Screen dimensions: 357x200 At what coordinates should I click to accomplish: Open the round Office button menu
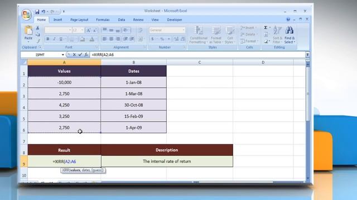[26, 14]
